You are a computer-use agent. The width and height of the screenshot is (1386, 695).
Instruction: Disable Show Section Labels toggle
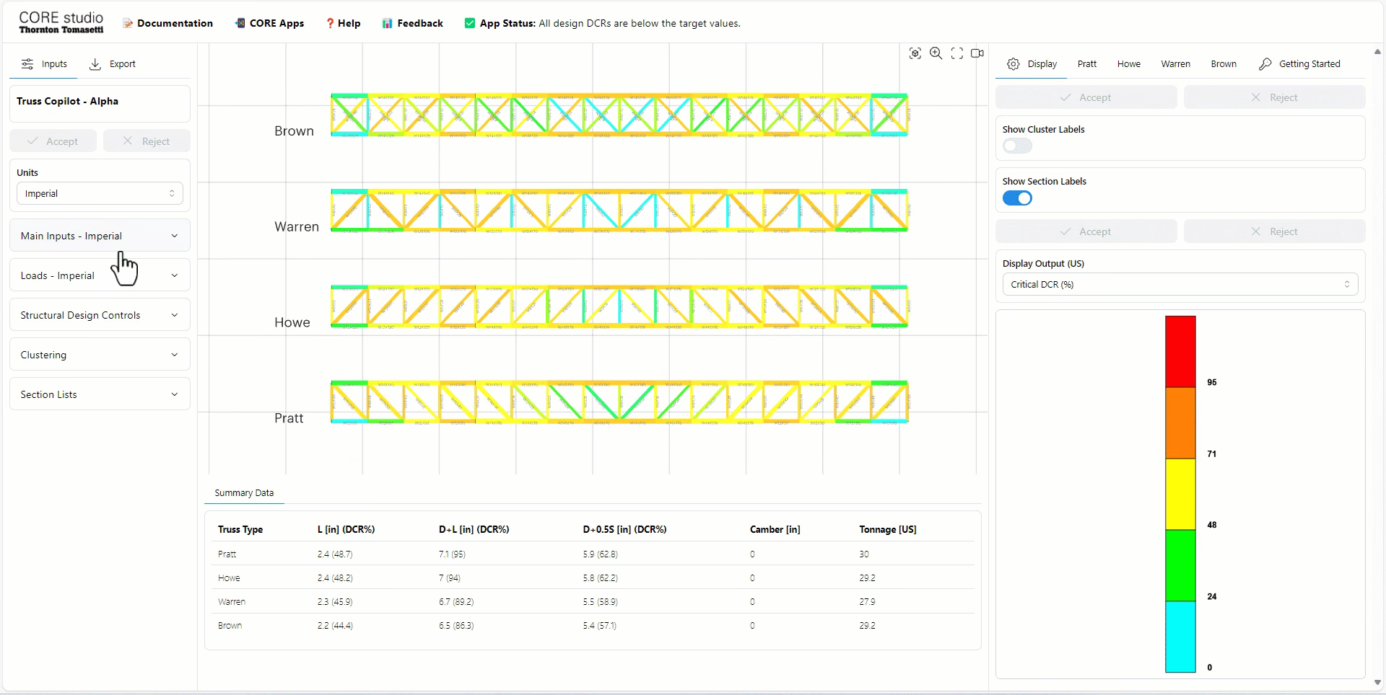click(1017, 198)
